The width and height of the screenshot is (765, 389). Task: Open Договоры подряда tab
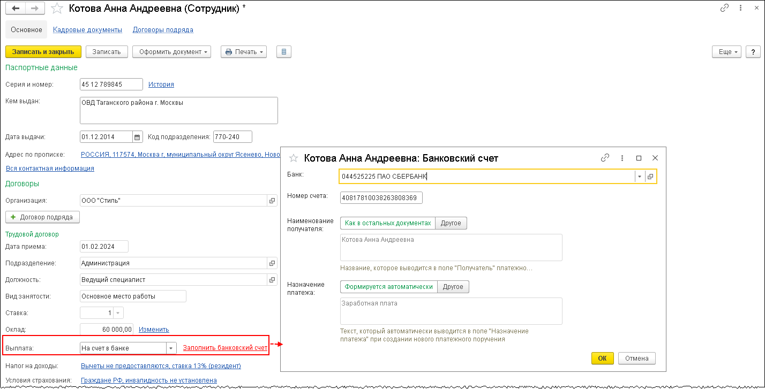point(163,30)
